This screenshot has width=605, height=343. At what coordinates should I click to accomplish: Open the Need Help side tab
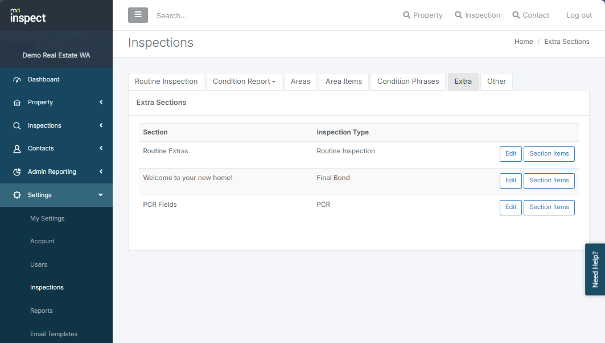pyautogui.click(x=595, y=269)
